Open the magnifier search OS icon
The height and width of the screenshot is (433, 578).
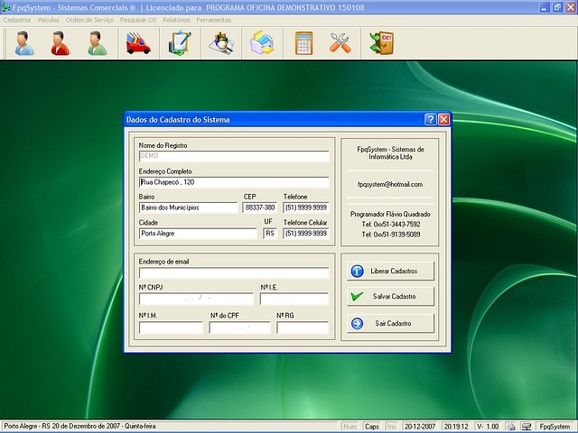pyautogui.click(x=221, y=43)
